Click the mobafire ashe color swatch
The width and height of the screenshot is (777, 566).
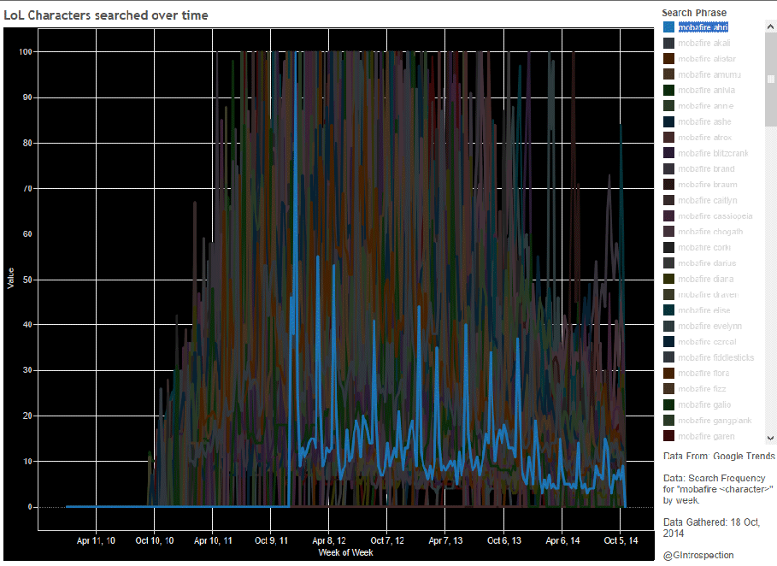point(668,121)
